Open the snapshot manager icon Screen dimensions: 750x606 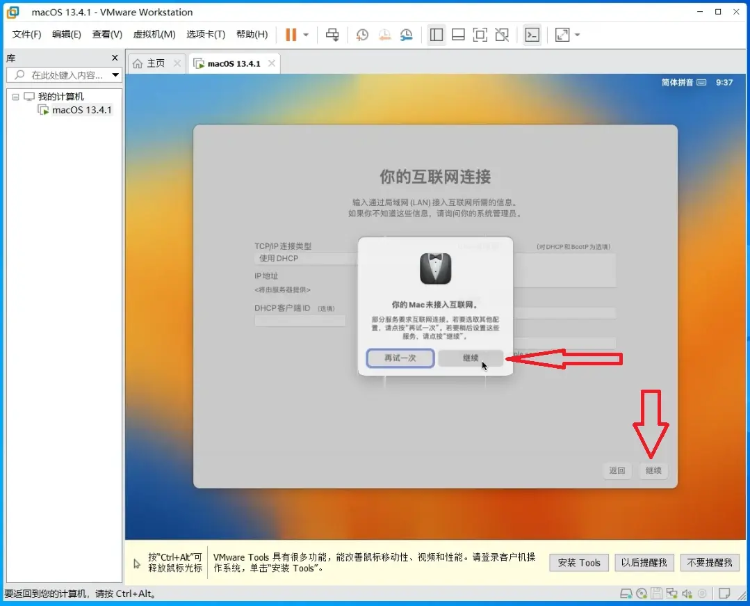pyautogui.click(x=406, y=35)
